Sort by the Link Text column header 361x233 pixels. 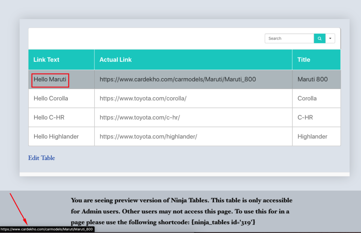(47, 60)
